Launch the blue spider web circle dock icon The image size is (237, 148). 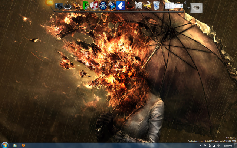[x=103, y=6]
